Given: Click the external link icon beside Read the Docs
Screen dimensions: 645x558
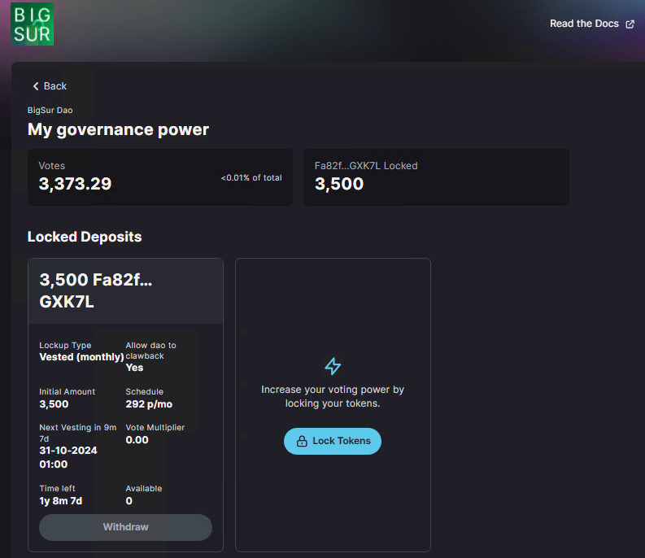Looking at the screenshot, I should (x=630, y=24).
